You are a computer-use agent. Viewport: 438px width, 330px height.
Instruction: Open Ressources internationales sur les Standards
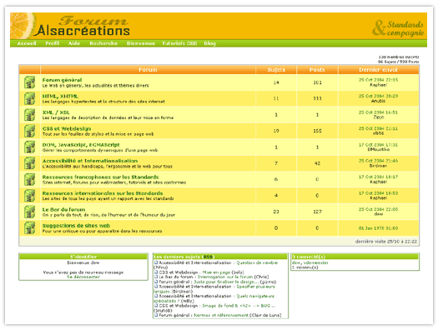point(103,193)
